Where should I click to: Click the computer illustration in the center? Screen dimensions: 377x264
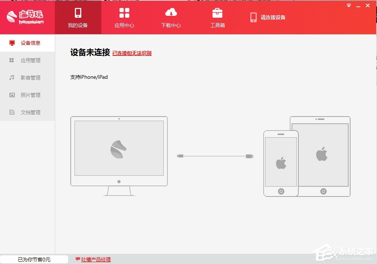[x=119, y=151]
